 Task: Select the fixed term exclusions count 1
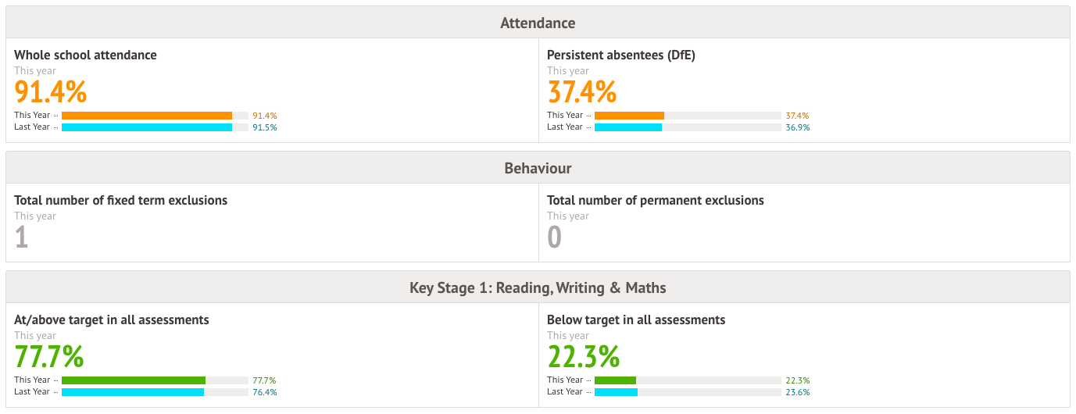[22, 237]
